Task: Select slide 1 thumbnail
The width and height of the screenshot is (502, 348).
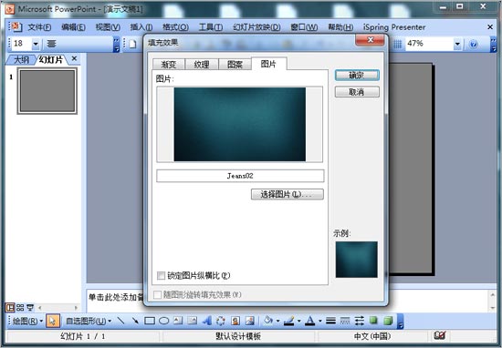Action: coord(47,91)
